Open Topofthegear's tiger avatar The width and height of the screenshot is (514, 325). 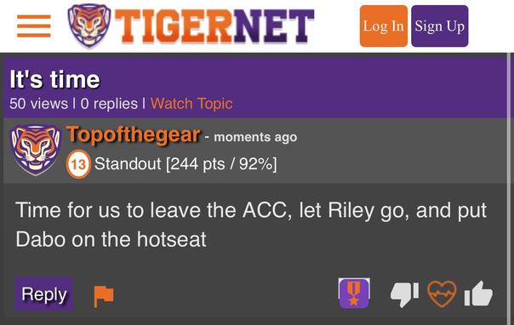36,150
